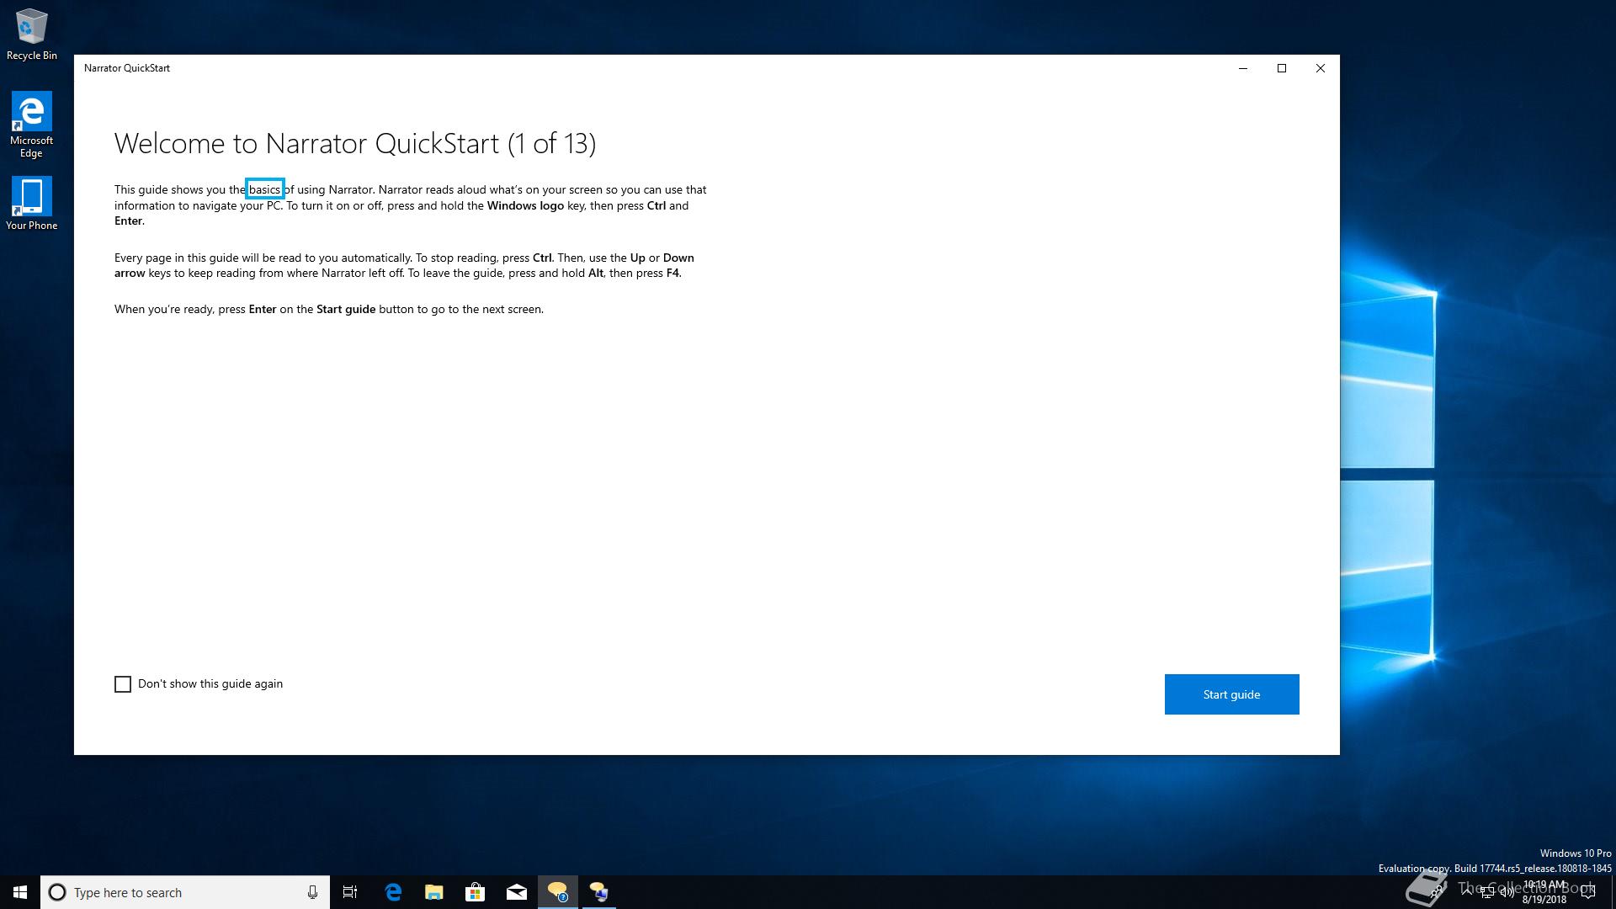Screen dimensions: 1616x909
Task: Open Microsoft Store from the taskbar
Action: 476,892
